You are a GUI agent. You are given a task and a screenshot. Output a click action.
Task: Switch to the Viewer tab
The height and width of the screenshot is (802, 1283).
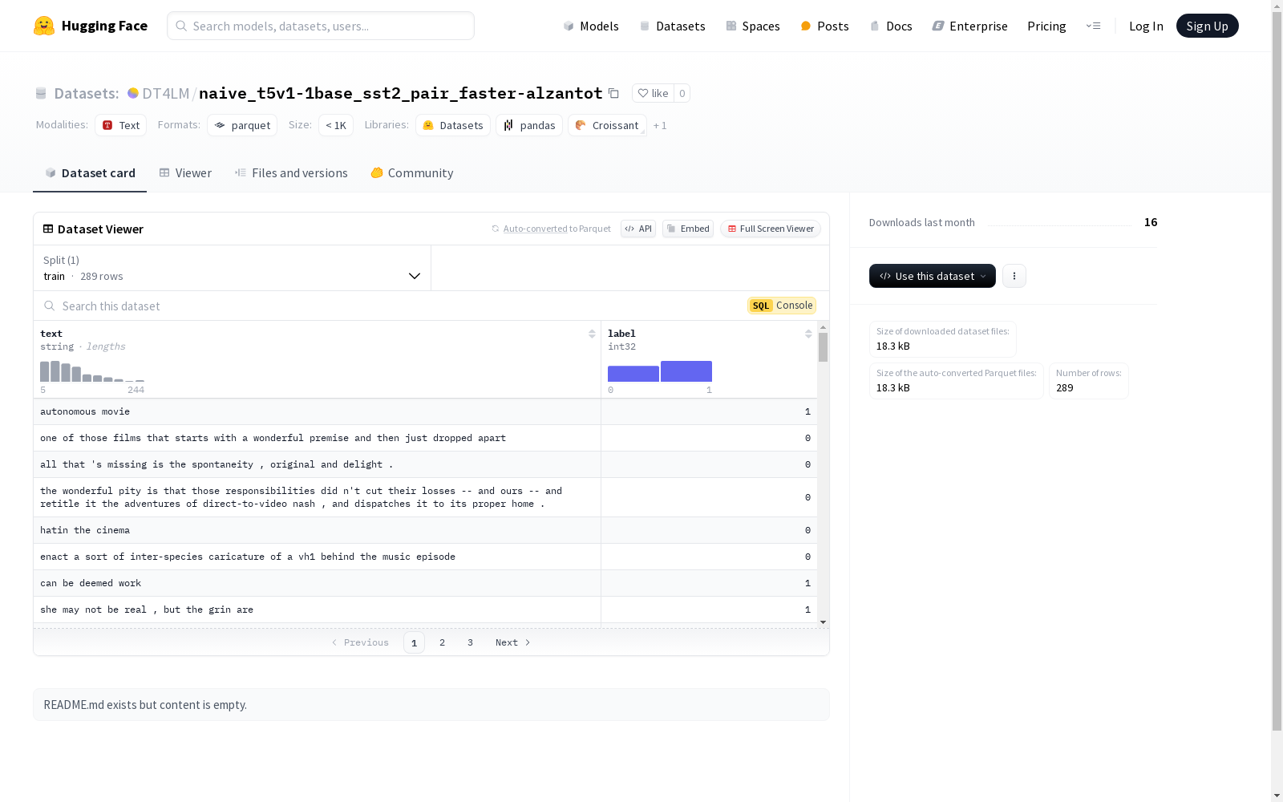[185, 173]
